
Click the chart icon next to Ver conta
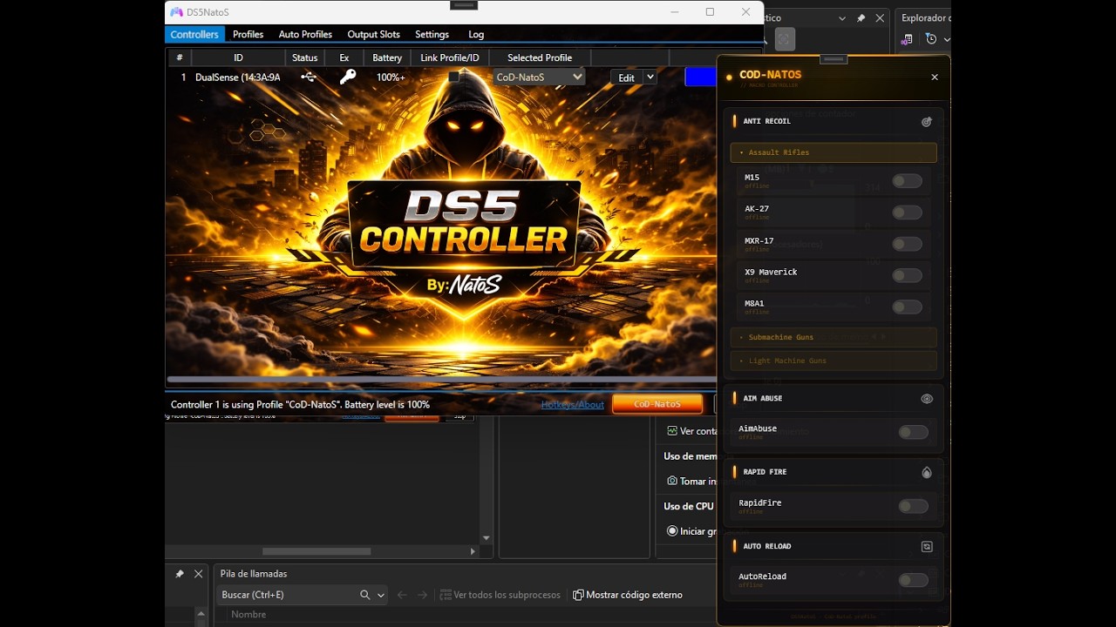pyautogui.click(x=672, y=431)
